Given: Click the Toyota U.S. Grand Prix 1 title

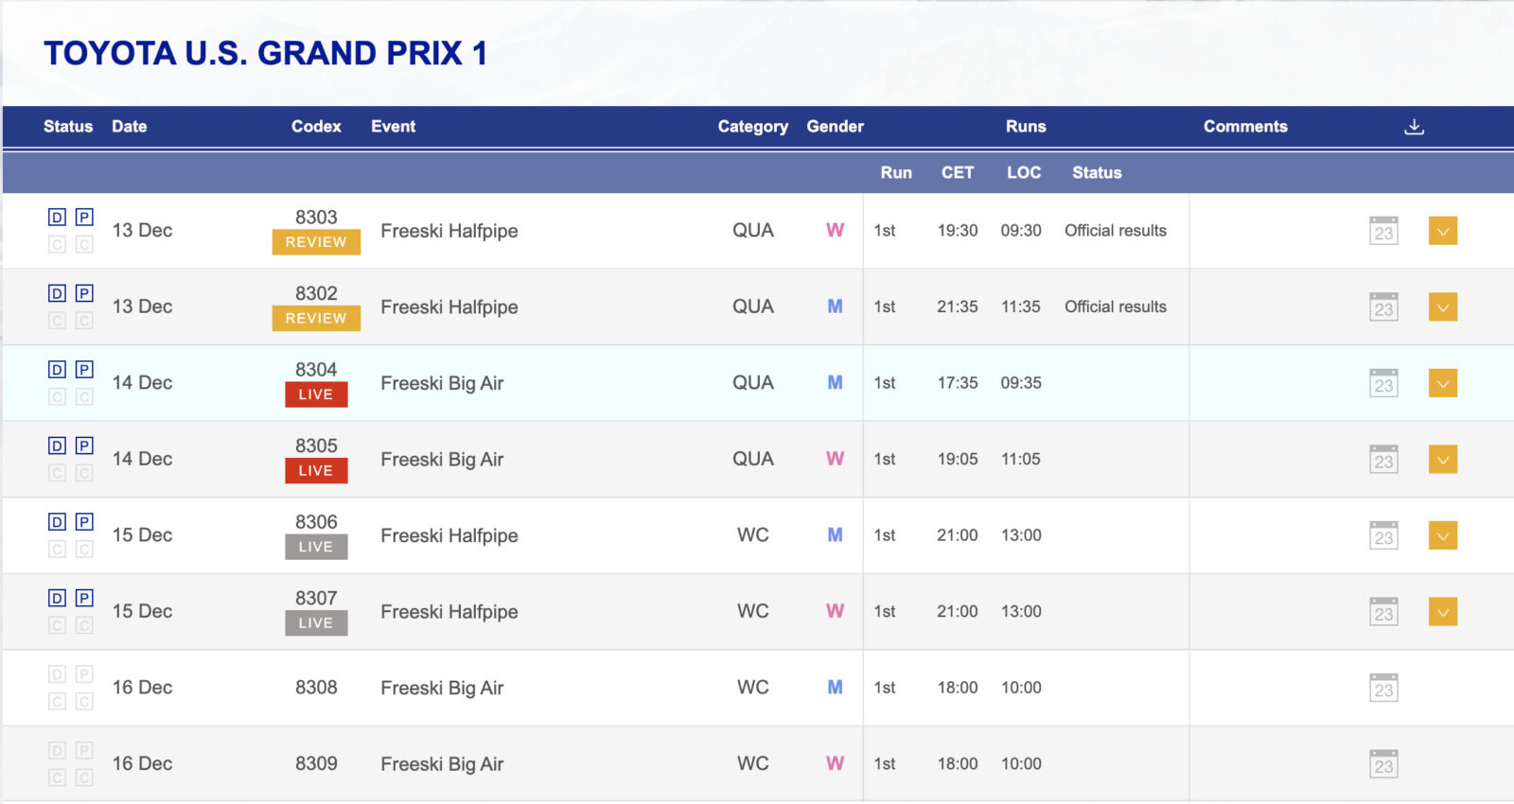Looking at the screenshot, I should [x=266, y=54].
